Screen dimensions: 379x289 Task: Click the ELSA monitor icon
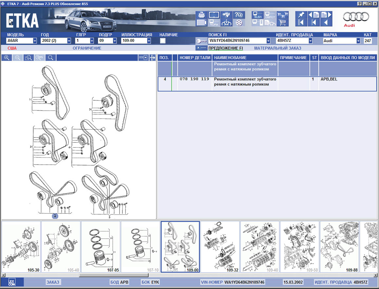click(257, 15)
